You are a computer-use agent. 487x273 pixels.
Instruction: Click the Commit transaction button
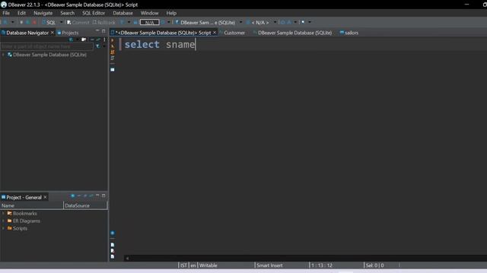coord(78,22)
